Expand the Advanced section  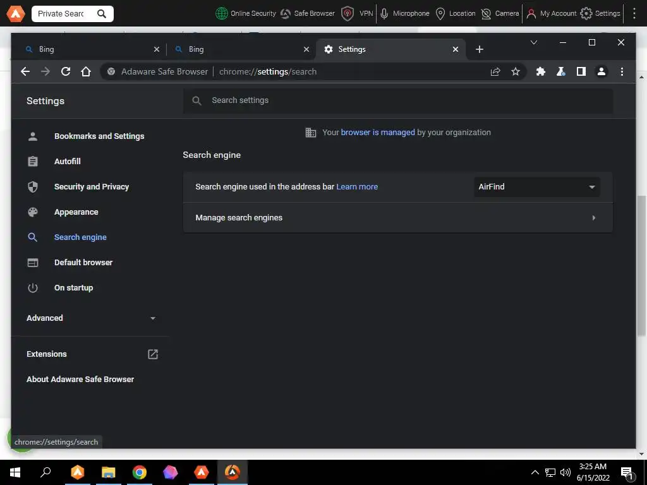point(91,318)
